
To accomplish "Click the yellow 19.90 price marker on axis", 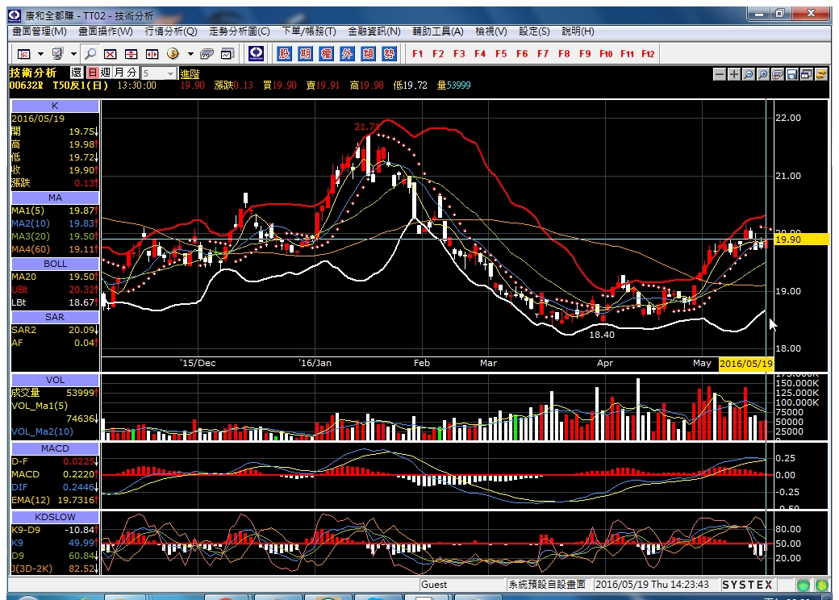I will point(801,239).
